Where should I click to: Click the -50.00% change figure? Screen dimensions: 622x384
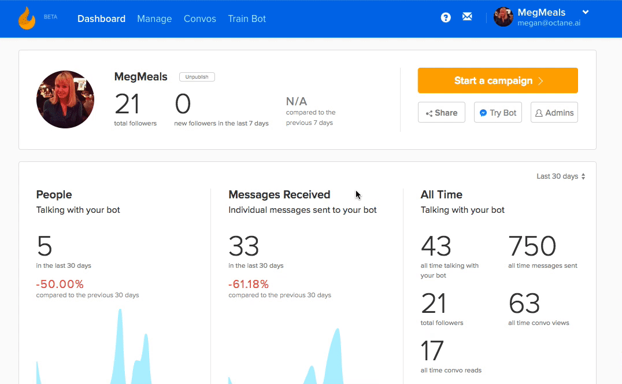pos(60,284)
